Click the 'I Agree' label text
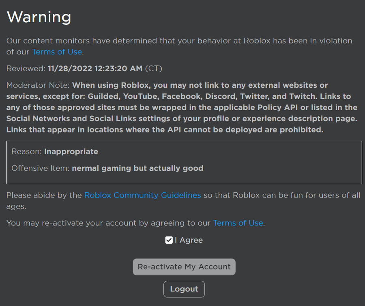365x306 pixels. pos(189,240)
